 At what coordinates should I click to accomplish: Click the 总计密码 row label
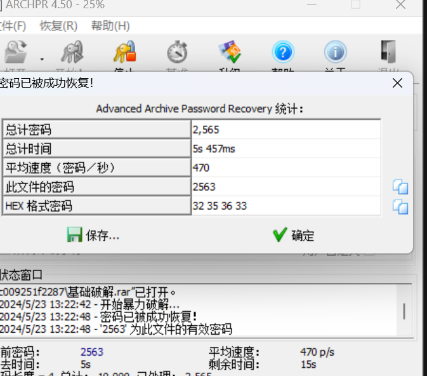[96, 130]
